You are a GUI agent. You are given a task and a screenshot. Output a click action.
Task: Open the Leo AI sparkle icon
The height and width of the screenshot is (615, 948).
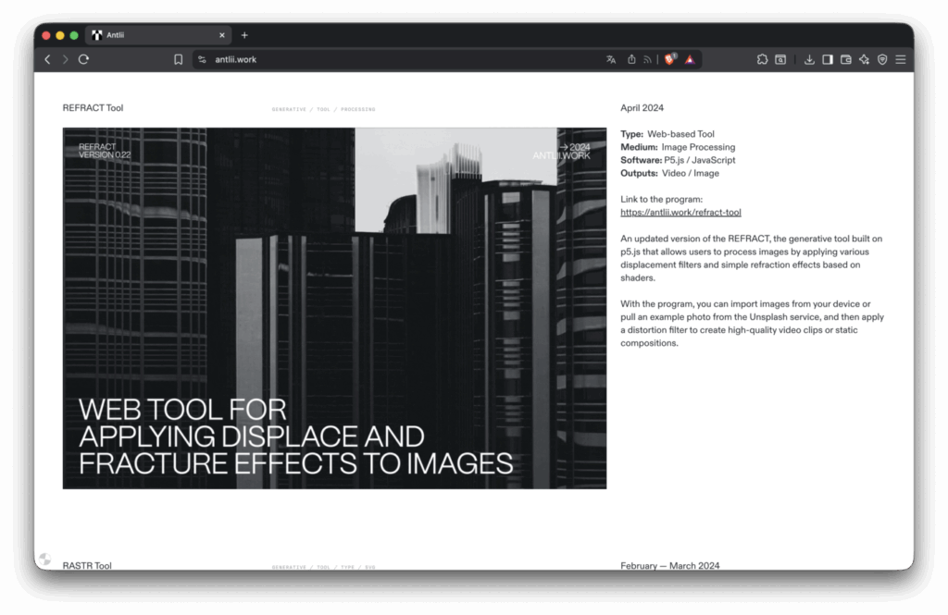click(864, 59)
